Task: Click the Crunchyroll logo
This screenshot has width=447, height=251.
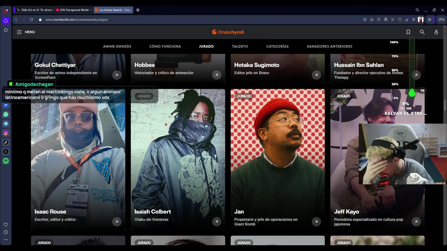Action: point(228,32)
